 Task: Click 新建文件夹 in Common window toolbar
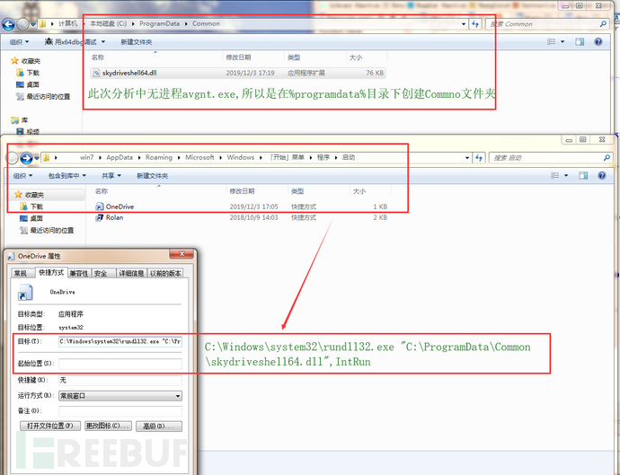click(x=136, y=42)
